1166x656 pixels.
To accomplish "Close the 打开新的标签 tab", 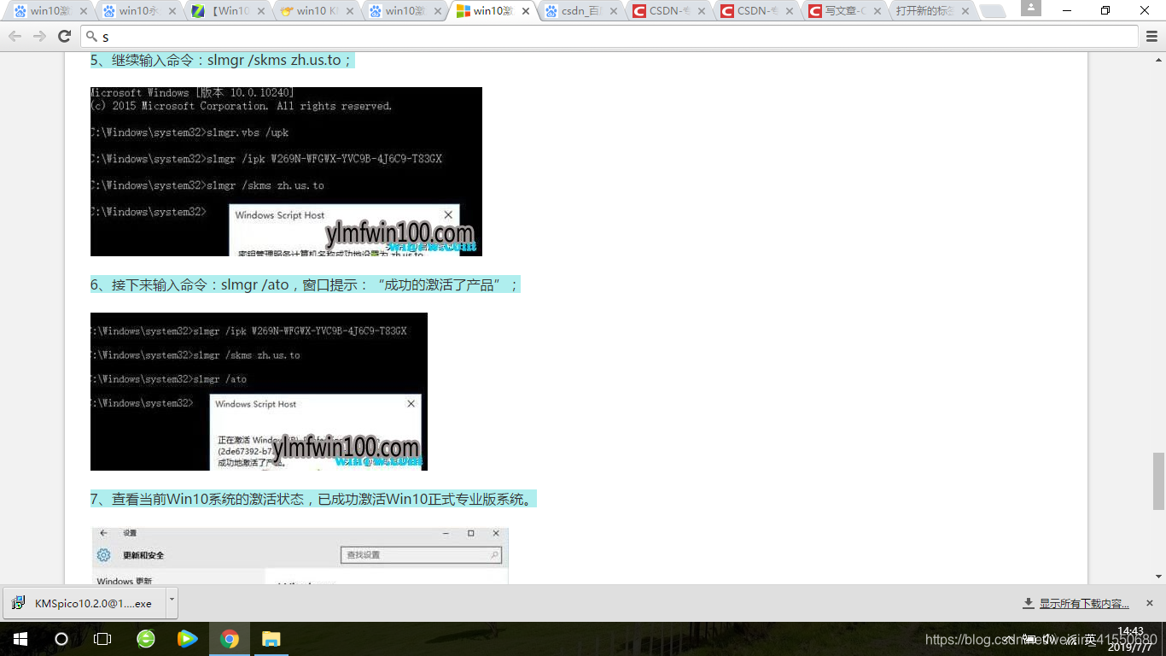I will click(966, 12).
